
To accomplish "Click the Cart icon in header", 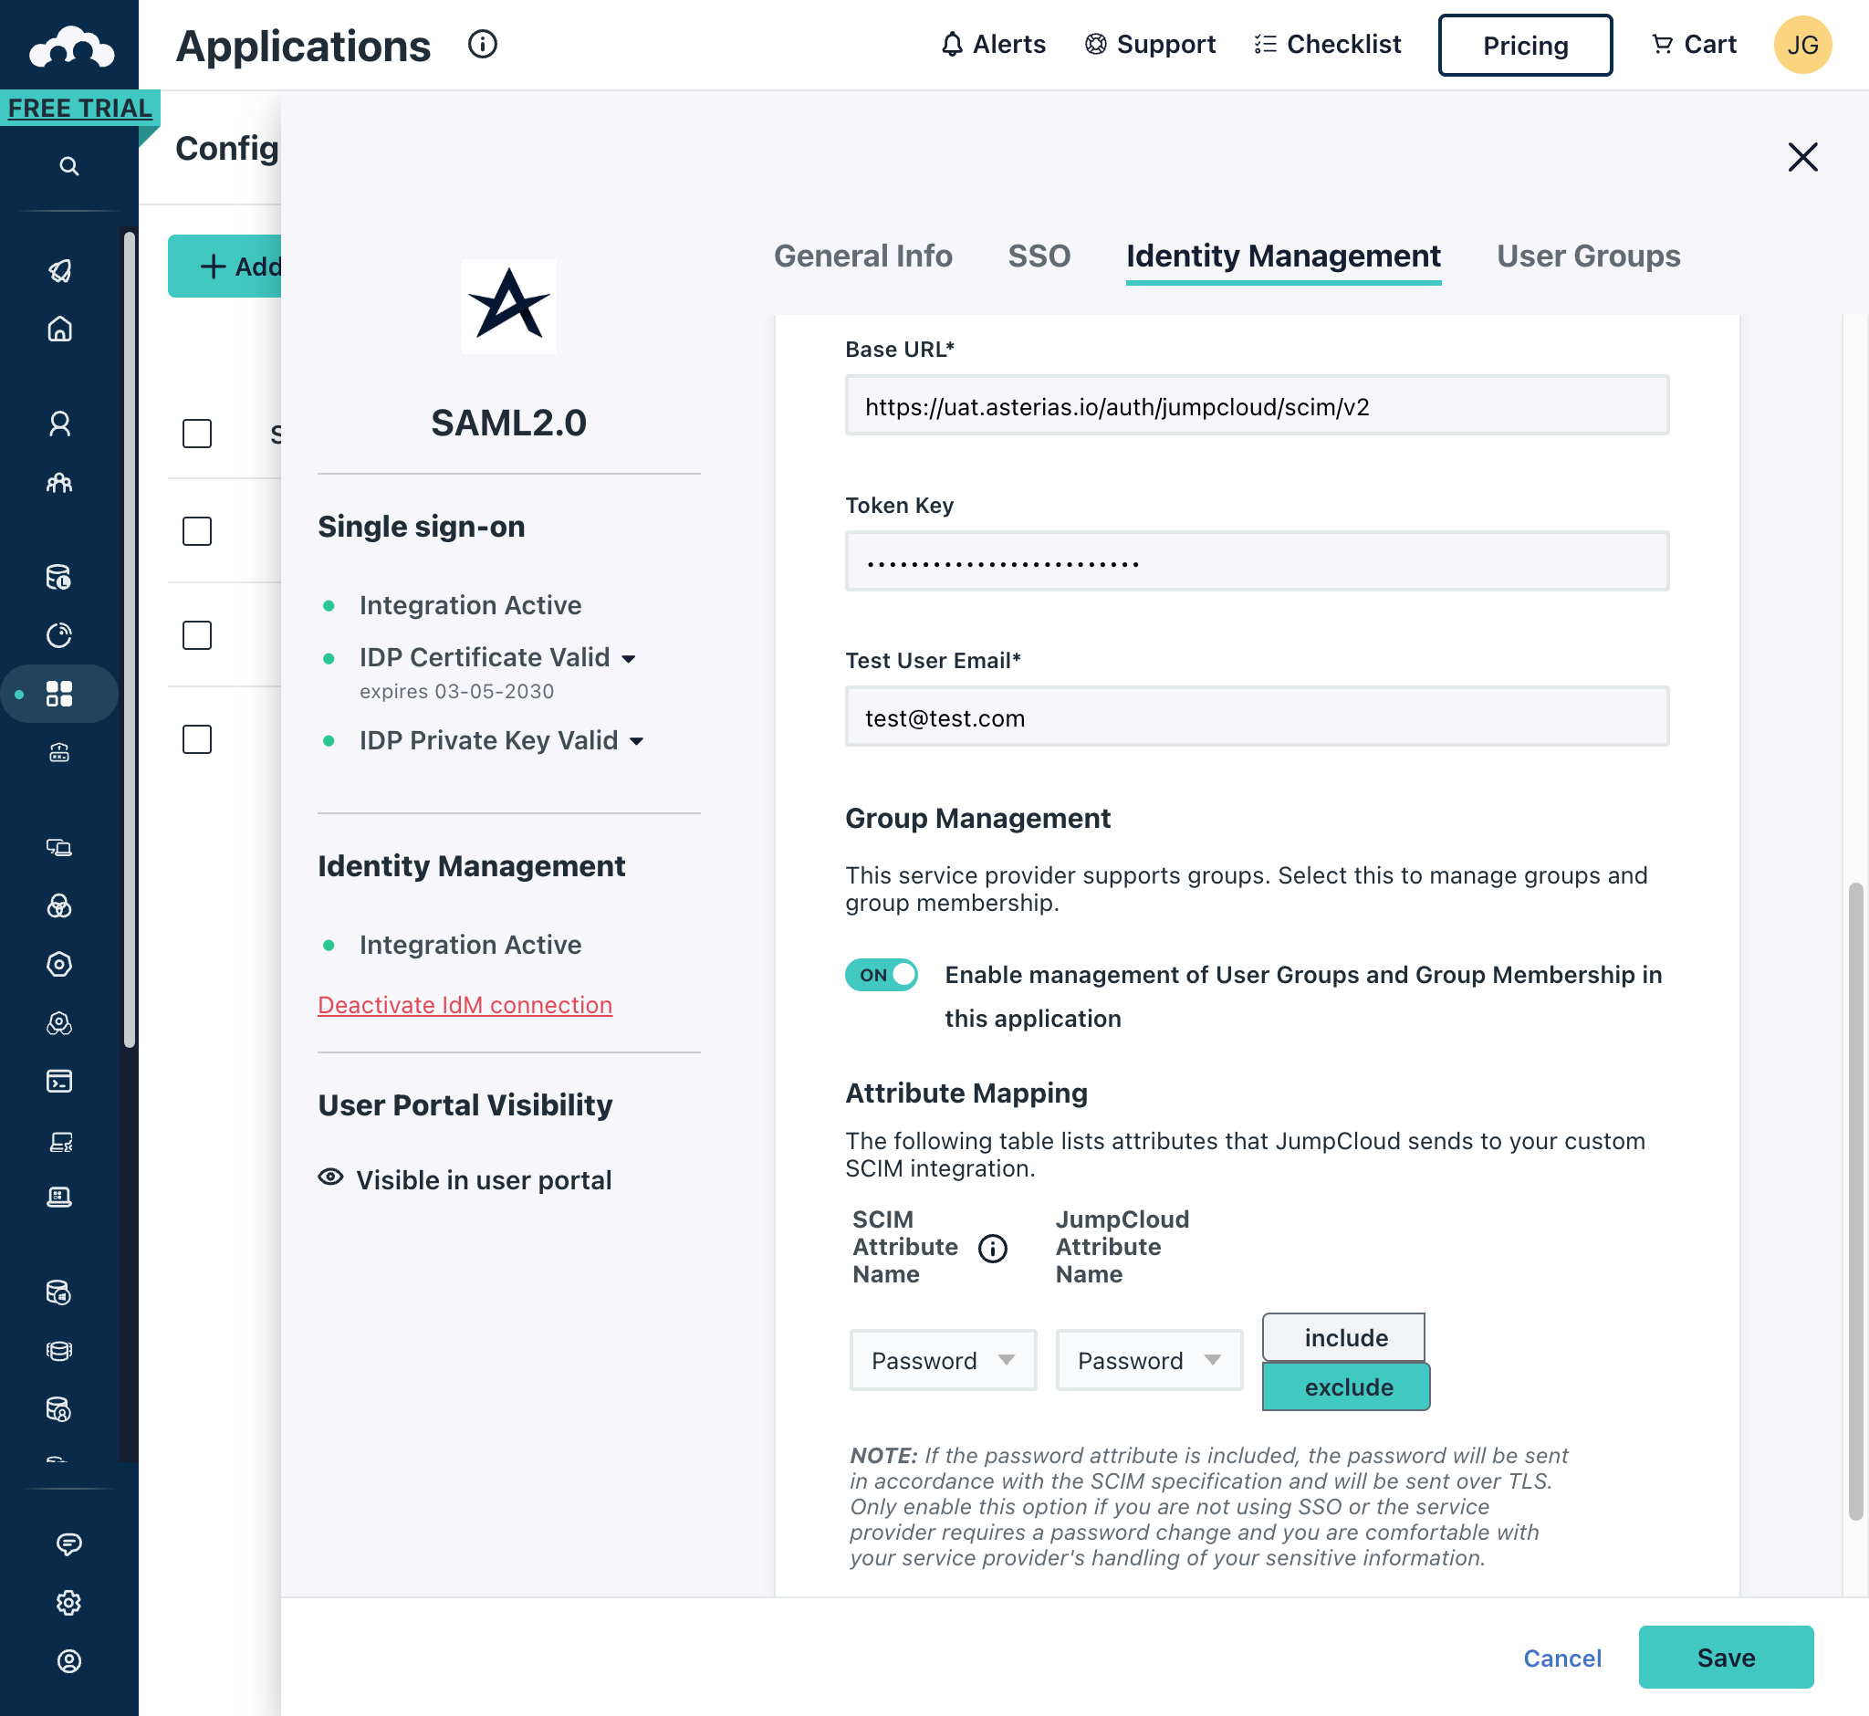I will [x=1661, y=44].
